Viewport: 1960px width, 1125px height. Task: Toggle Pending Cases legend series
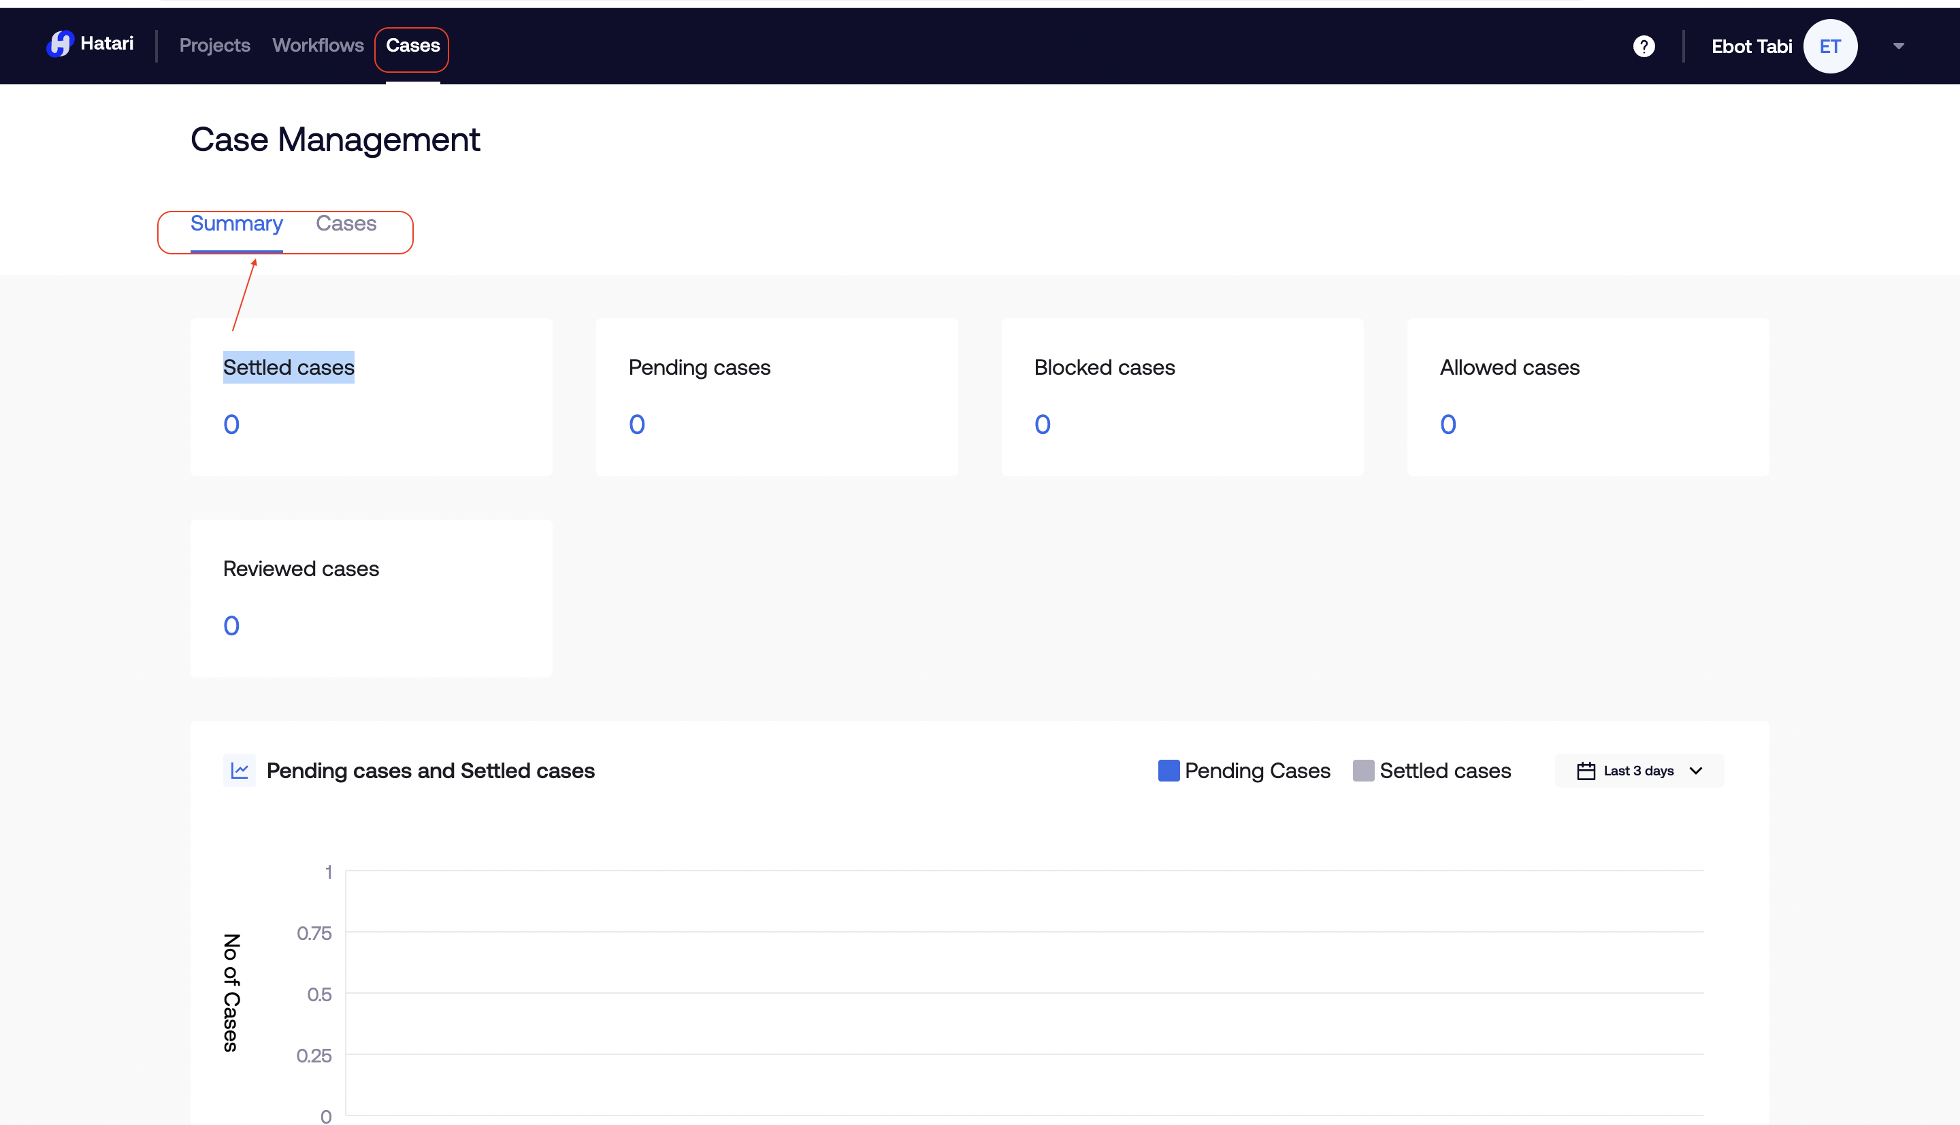point(1257,771)
